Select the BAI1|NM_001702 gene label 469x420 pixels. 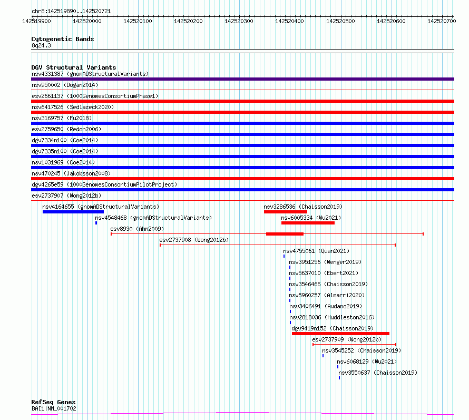54,408
